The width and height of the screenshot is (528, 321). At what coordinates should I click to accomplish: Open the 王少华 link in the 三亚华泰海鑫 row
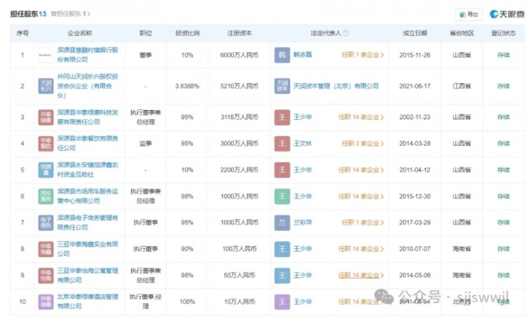[x=302, y=249]
